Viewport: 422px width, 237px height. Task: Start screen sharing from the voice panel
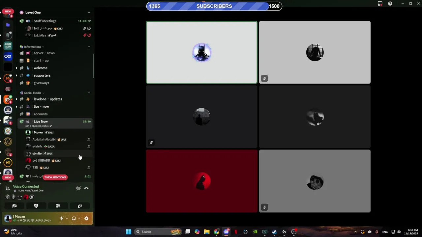(x=36, y=206)
